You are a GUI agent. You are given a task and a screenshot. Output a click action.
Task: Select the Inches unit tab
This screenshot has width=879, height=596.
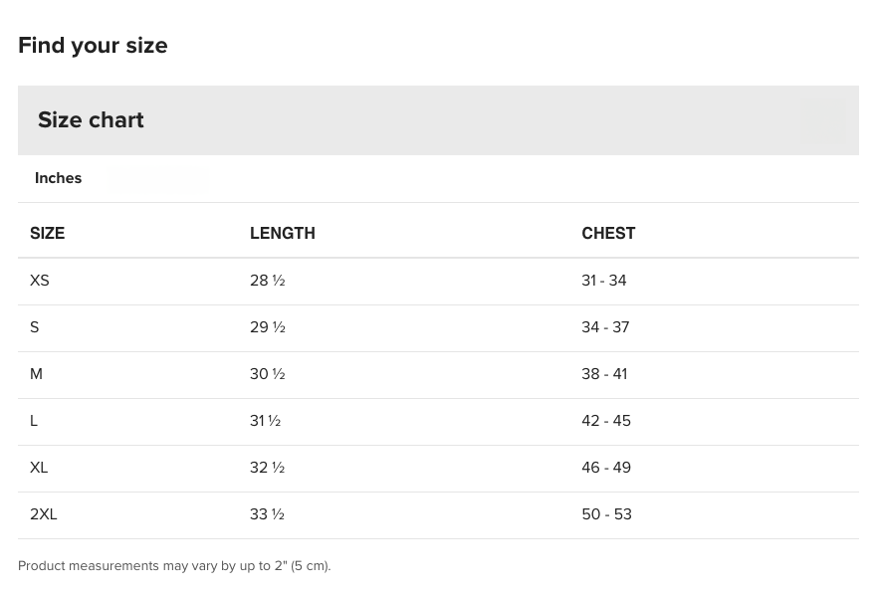(x=59, y=178)
